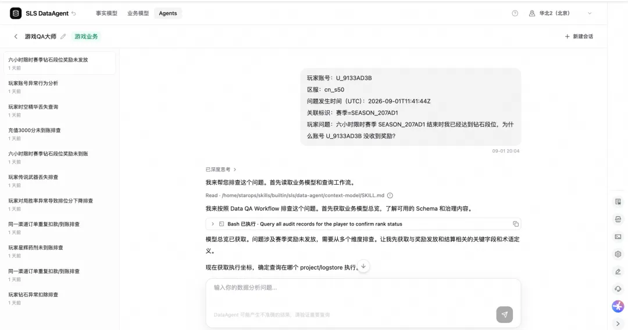The image size is (628, 330).
Task: Go back using the left arrow icon
Action: coord(16,37)
